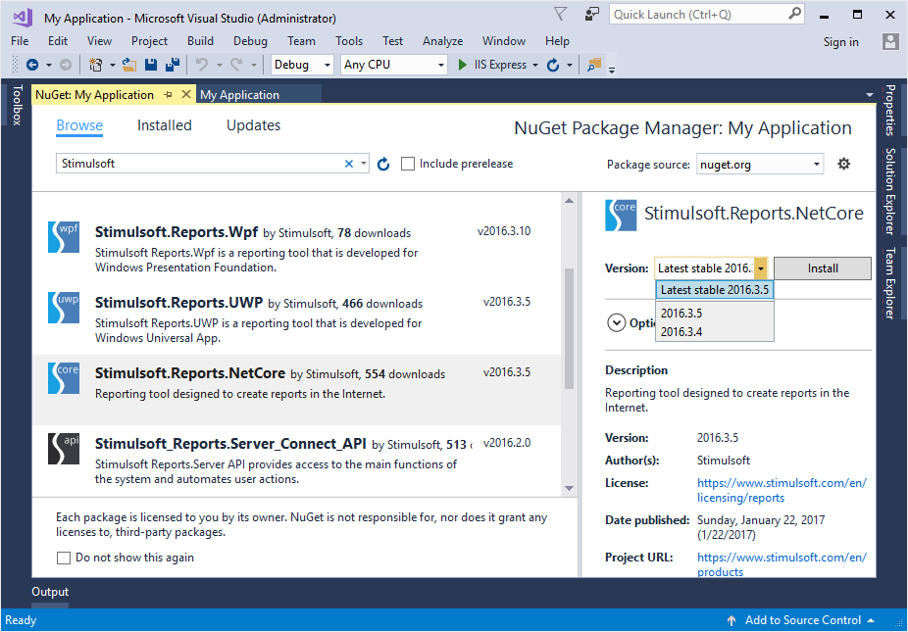Start debugging with green play icon
908x632 pixels.
[x=462, y=65]
